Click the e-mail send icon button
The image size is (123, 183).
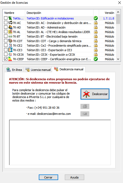point(85,114)
